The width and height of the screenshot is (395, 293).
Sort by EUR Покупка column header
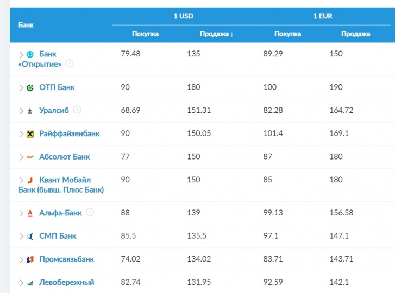click(287, 34)
